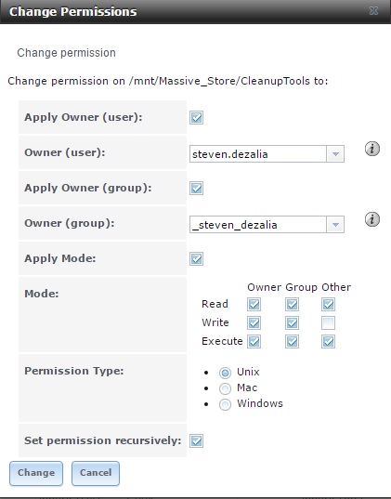Screen dimensions: 391x499
Task: Open the Owner (user) dropdown arrow
Action: click(335, 154)
